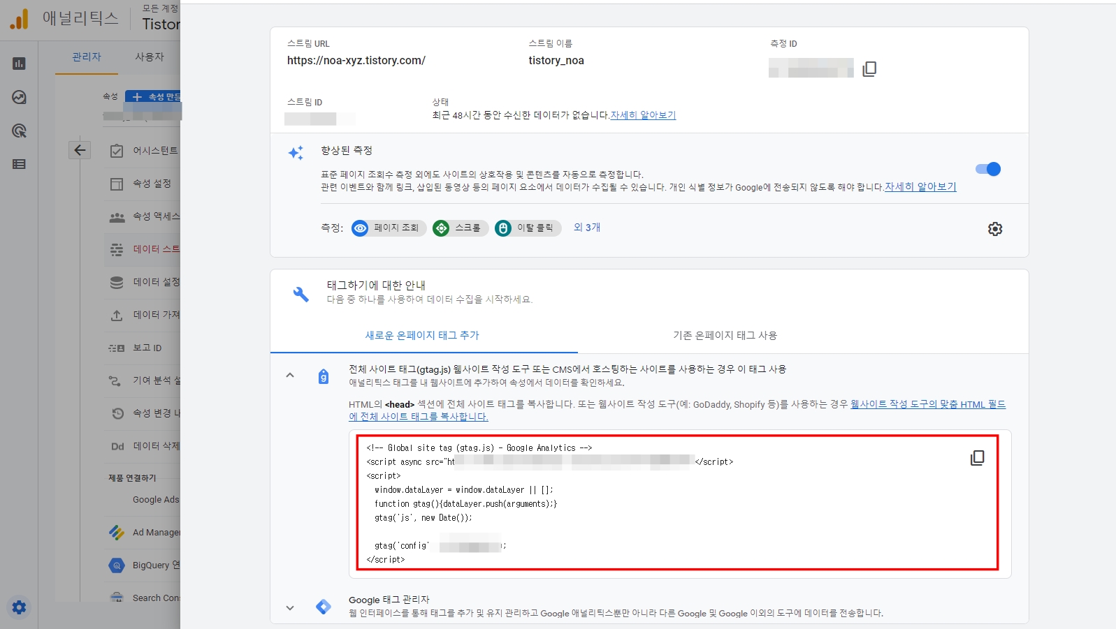This screenshot has width=1116, height=629.
Task: Open 데이터 설정 menu item
Action: (143, 282)
